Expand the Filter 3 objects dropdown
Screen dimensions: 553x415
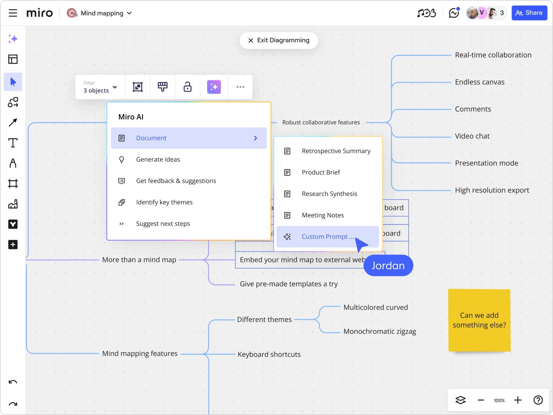tap(100, 87)
